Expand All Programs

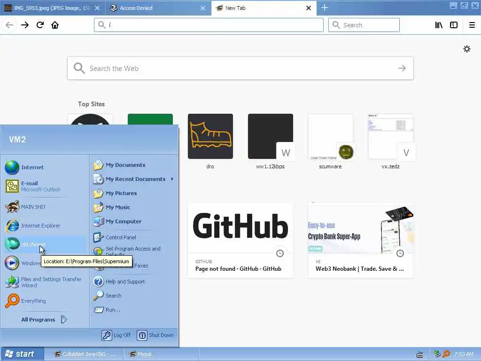click(x=44, y=320)
